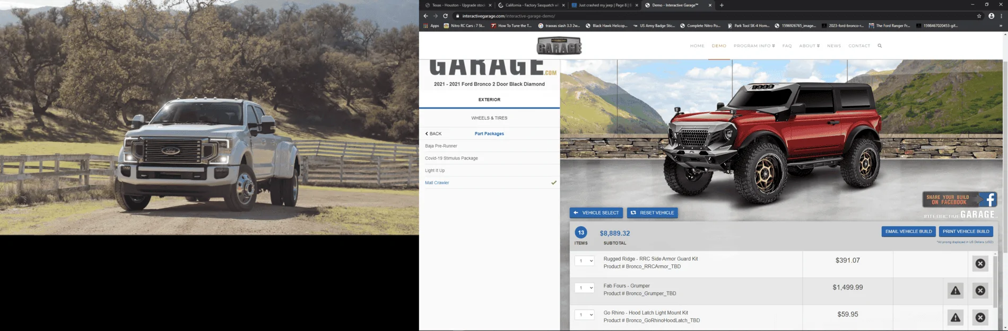Reload the page with the refresh icon
The image size is (1008, 331).
[x=445, y=16]
